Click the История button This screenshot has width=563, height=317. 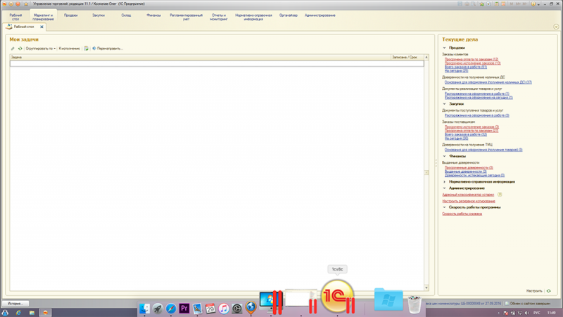[15, 304]
